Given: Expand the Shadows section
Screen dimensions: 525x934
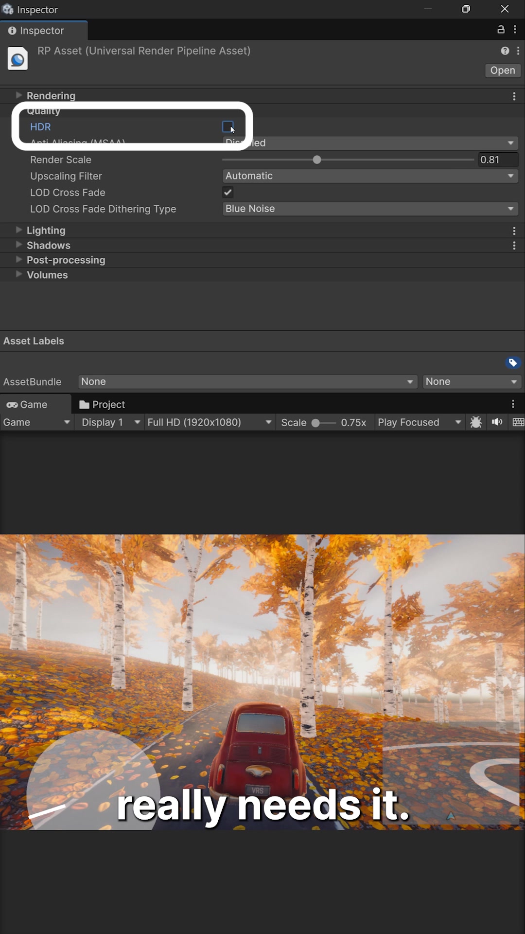Looking at the screenshot, I should point(19,245).
